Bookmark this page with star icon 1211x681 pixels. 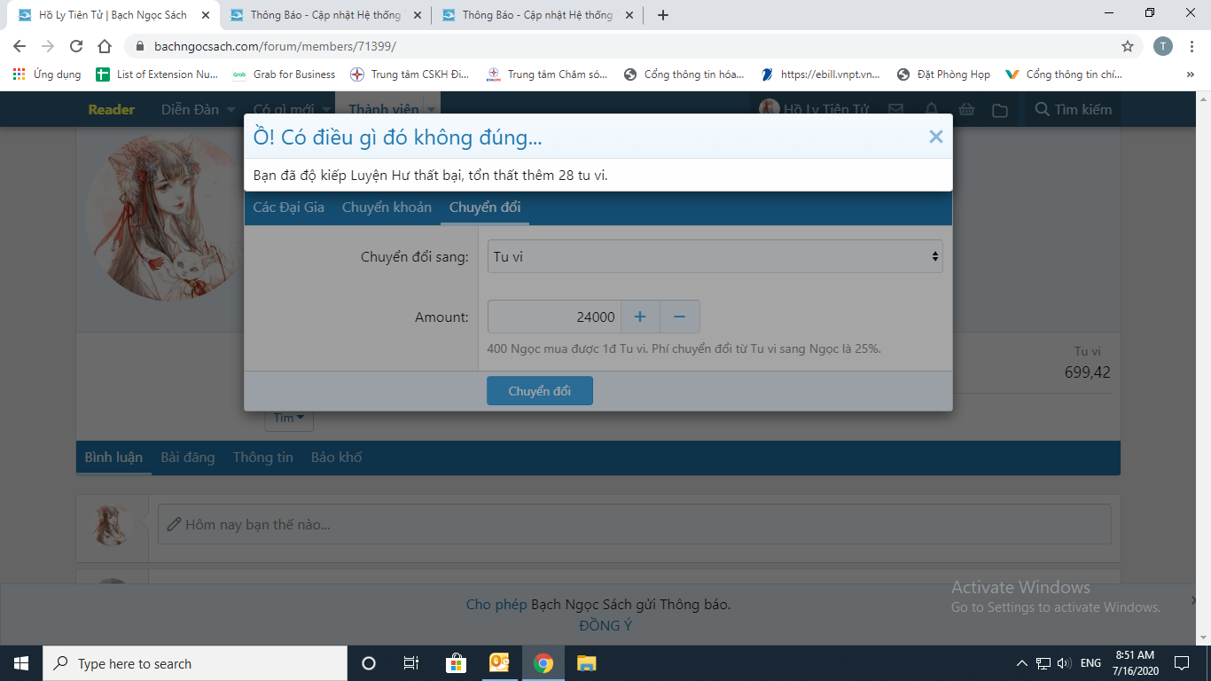[x=1128, y=46]
